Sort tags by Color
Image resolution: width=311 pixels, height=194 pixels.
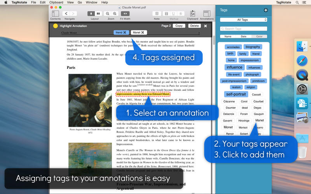(259, 36)
